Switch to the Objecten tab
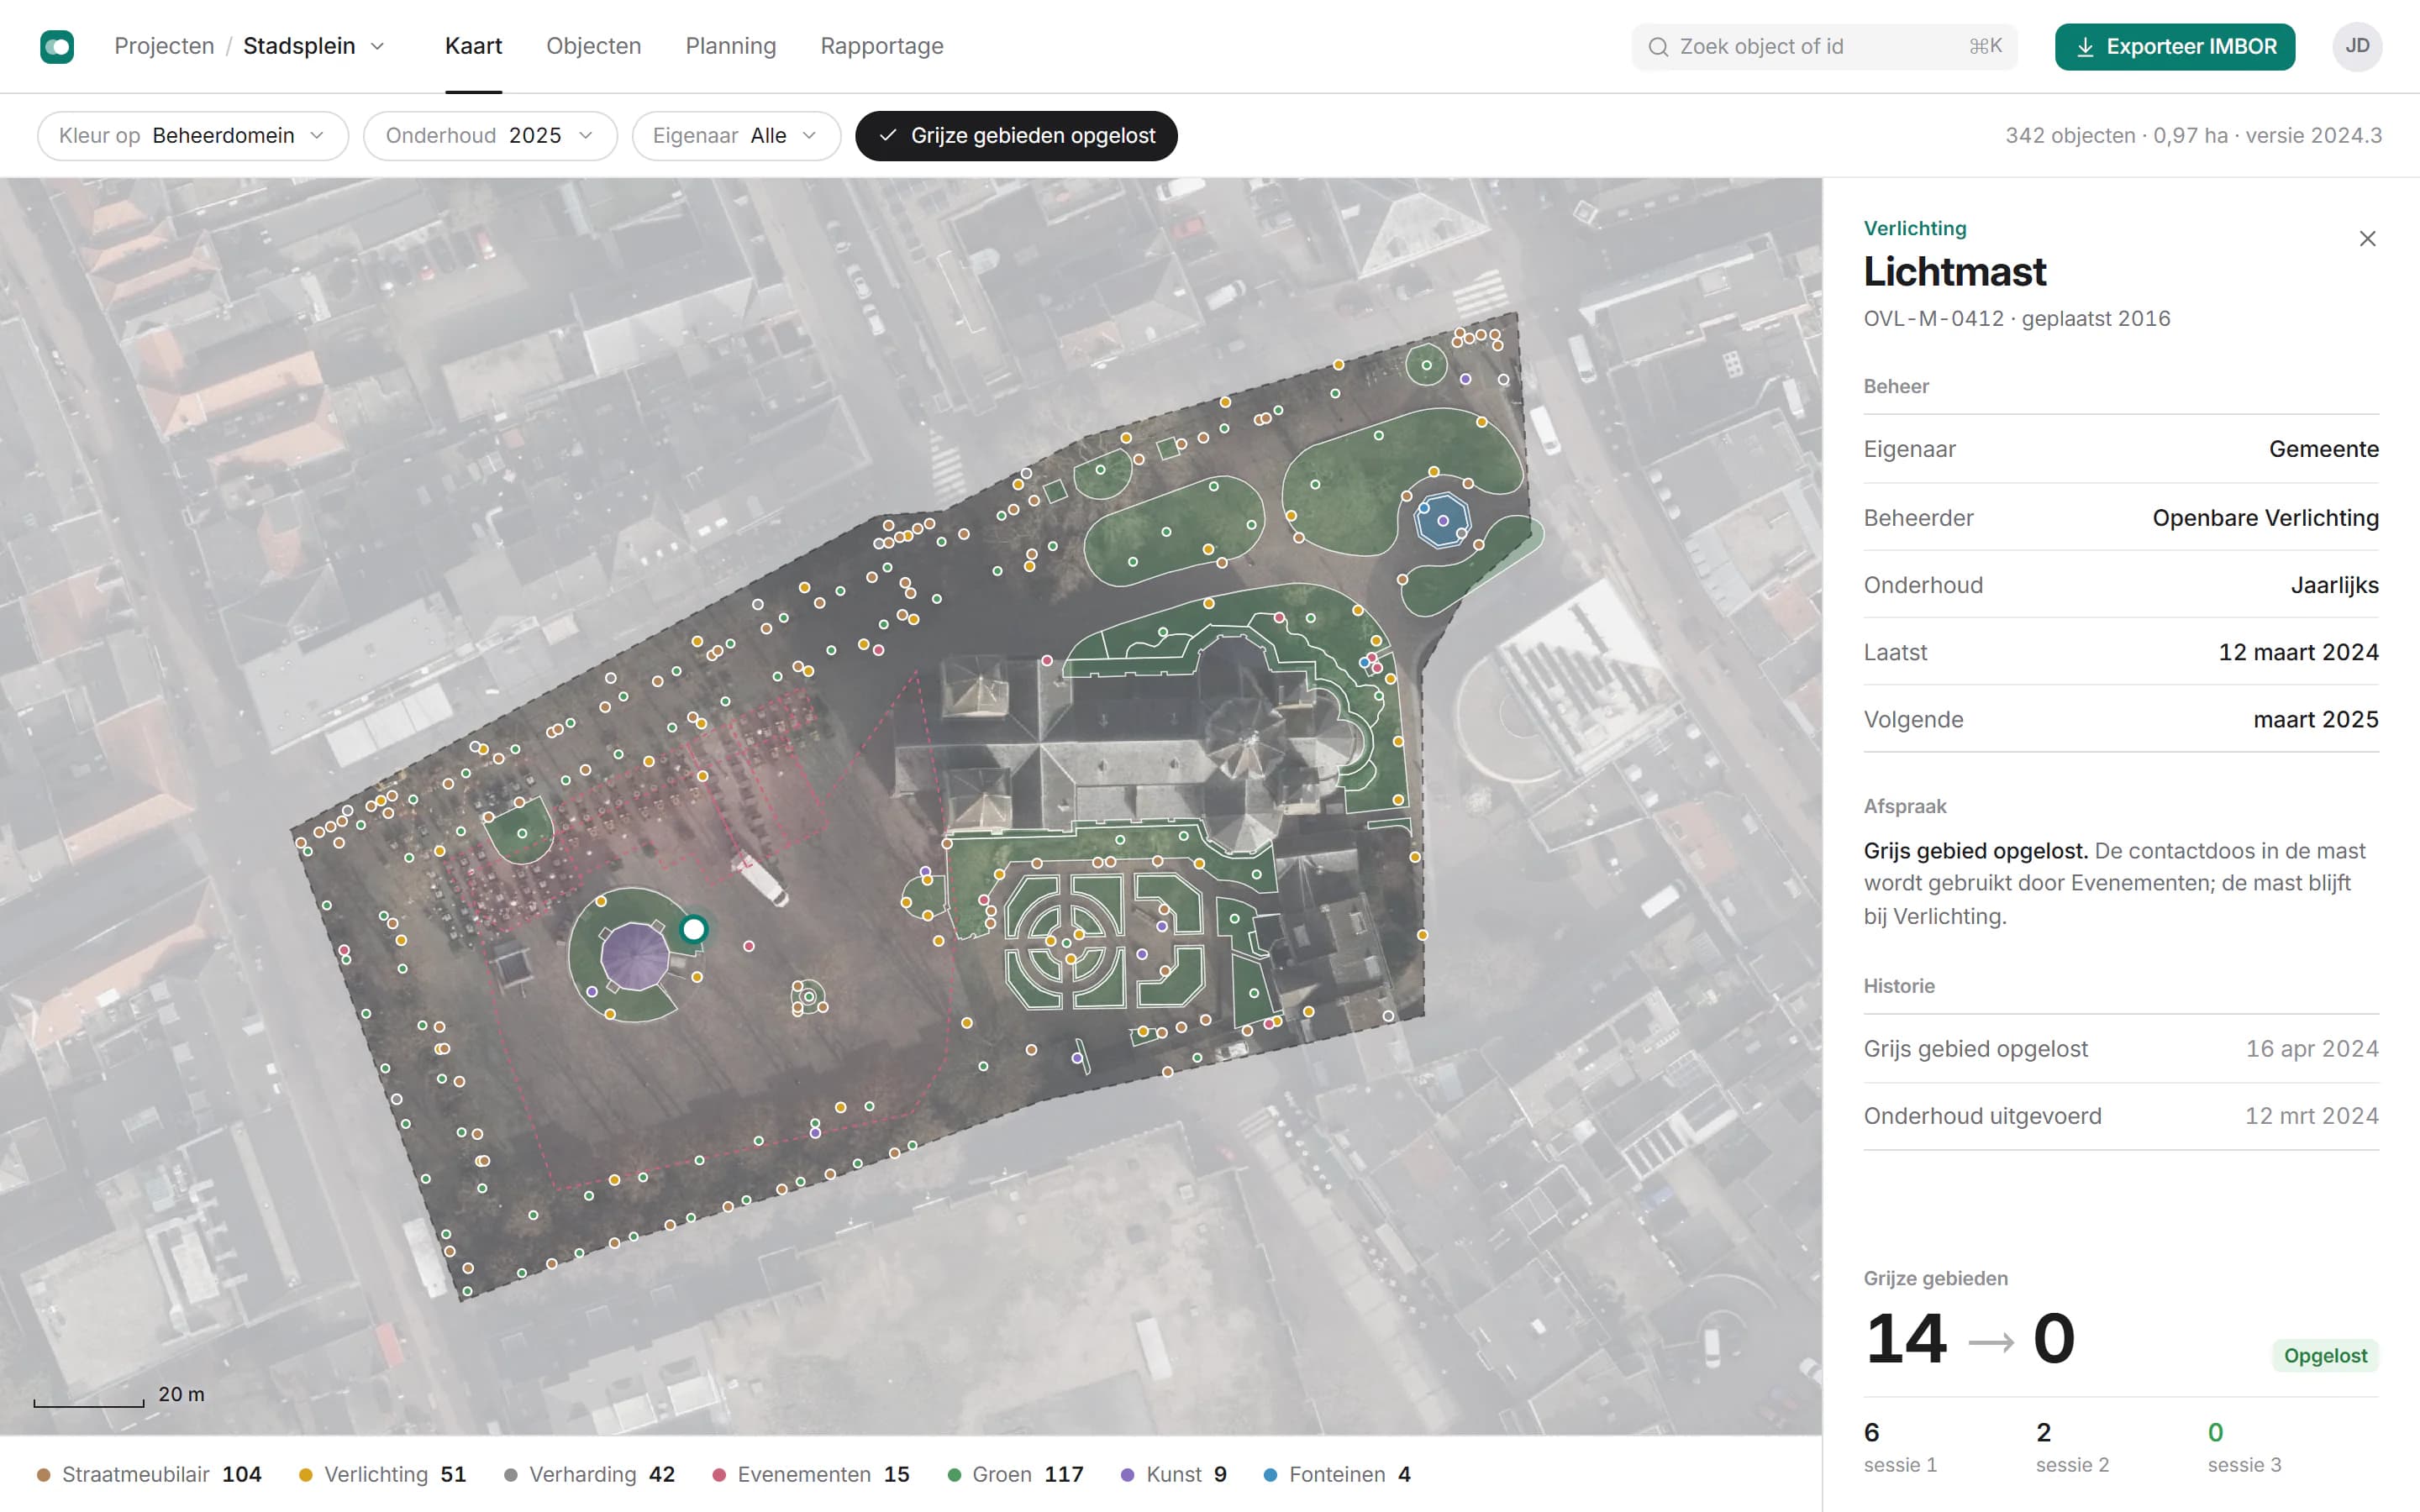 coord(593,46)
